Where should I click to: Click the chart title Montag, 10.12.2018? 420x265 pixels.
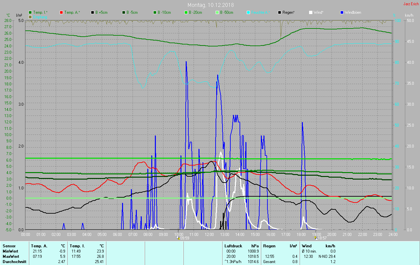[x=210, y=5]
